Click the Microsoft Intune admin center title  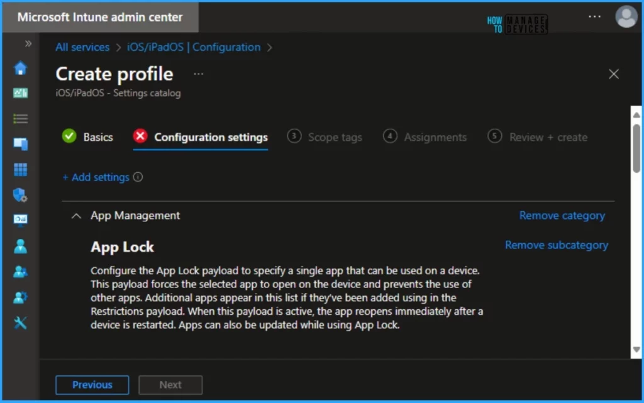100,17
